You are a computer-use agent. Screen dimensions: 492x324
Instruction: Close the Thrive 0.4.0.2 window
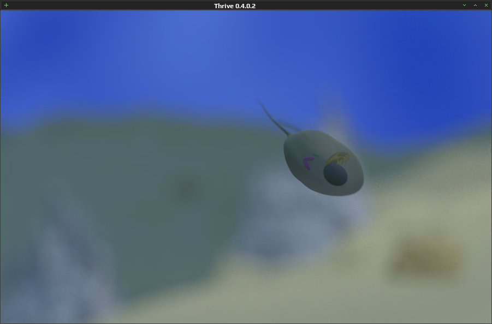pyautogui.click(x=487, y=5)
